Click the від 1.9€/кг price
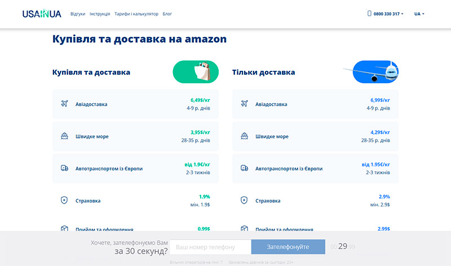Image resolution: width=451 pixels, height=266 pixels. tap(197, 164)
